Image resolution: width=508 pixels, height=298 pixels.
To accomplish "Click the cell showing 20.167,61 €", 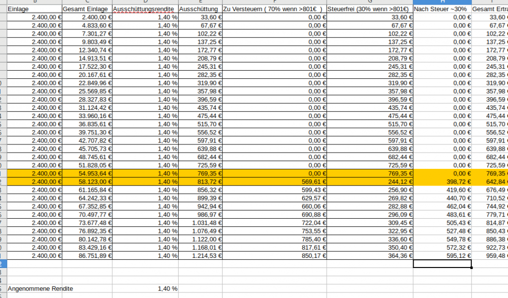I will click(x=87, y=75).
